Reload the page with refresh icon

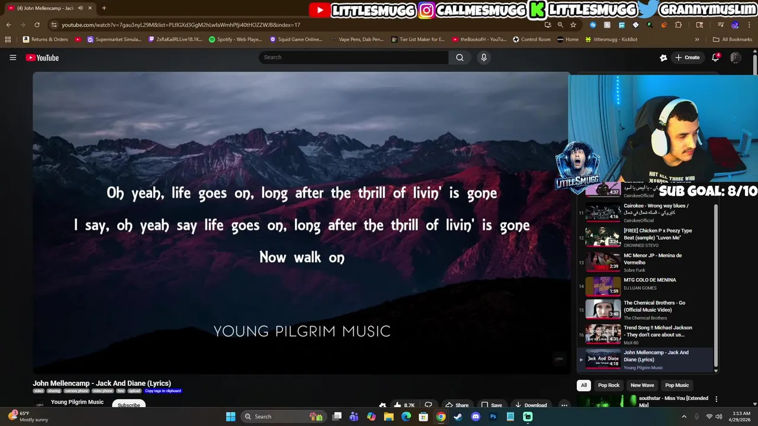point(37,25)
